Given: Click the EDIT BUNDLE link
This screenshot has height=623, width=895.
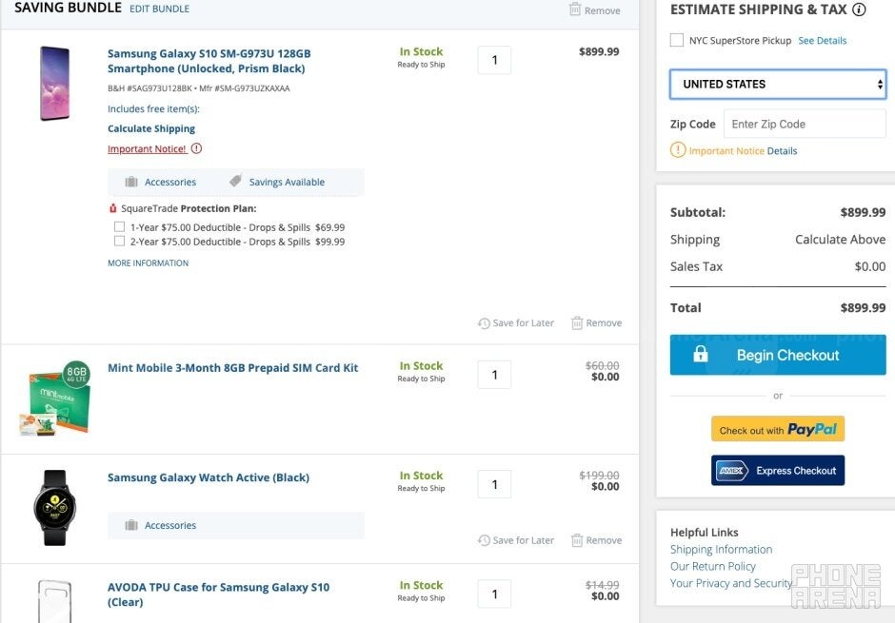Looking at the screenshot, I should [x=159, y=10].
